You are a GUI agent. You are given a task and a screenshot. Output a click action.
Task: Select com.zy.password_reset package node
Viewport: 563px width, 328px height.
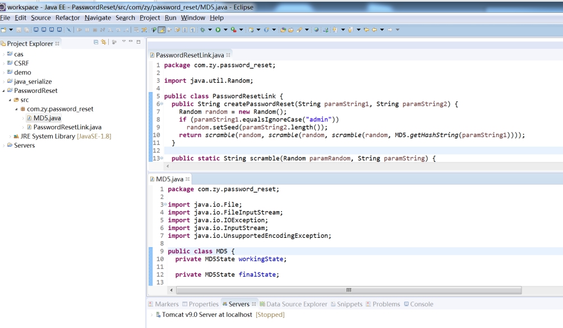click(x=60, y=109)
